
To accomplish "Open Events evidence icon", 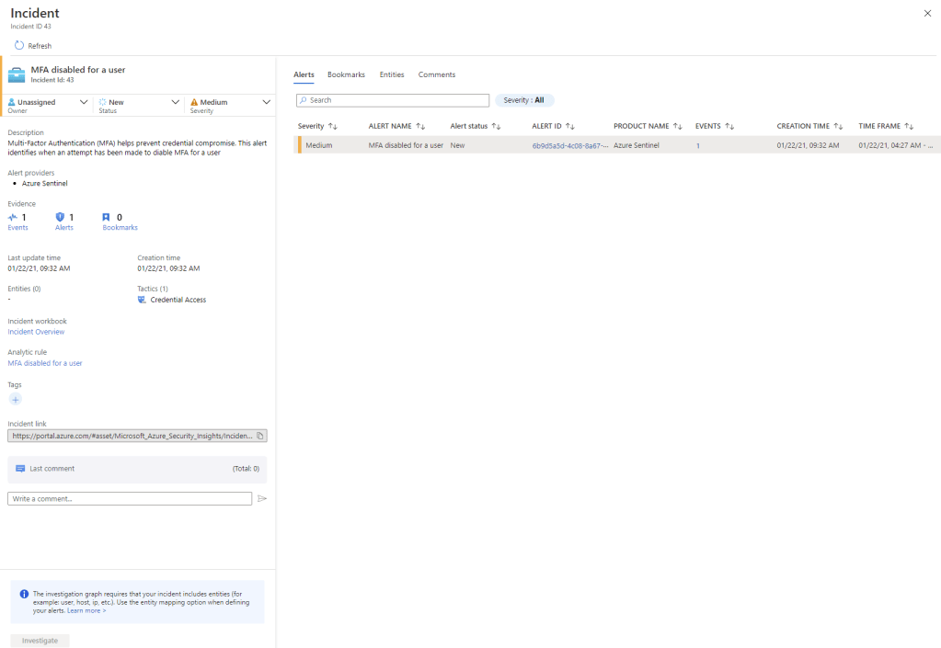I will click(13, 217).
